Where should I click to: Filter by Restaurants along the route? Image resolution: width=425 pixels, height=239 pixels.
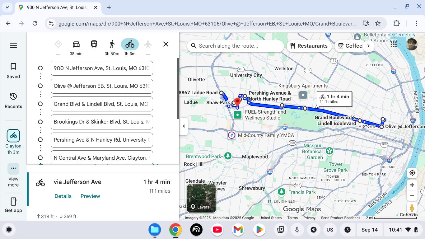point(309,46)
